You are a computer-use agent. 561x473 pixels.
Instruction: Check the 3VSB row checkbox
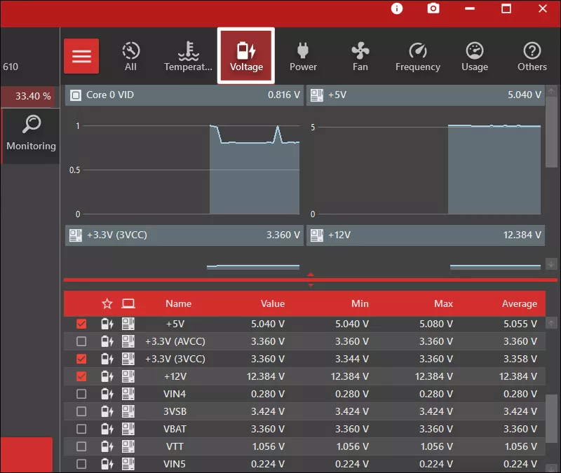[81, 411]
